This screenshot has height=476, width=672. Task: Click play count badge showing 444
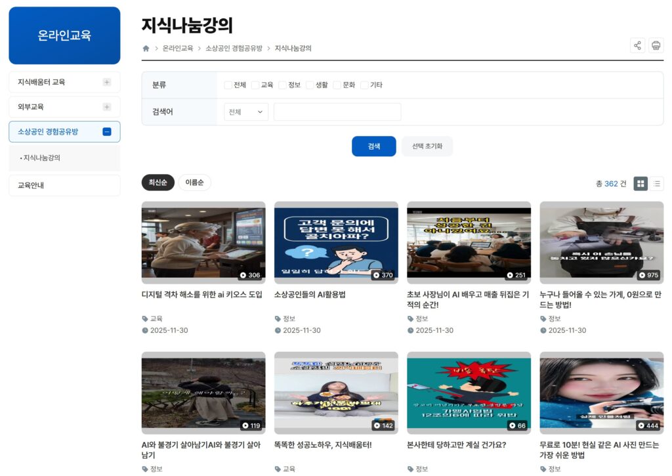pyautogui.click(x=648, y=425)
